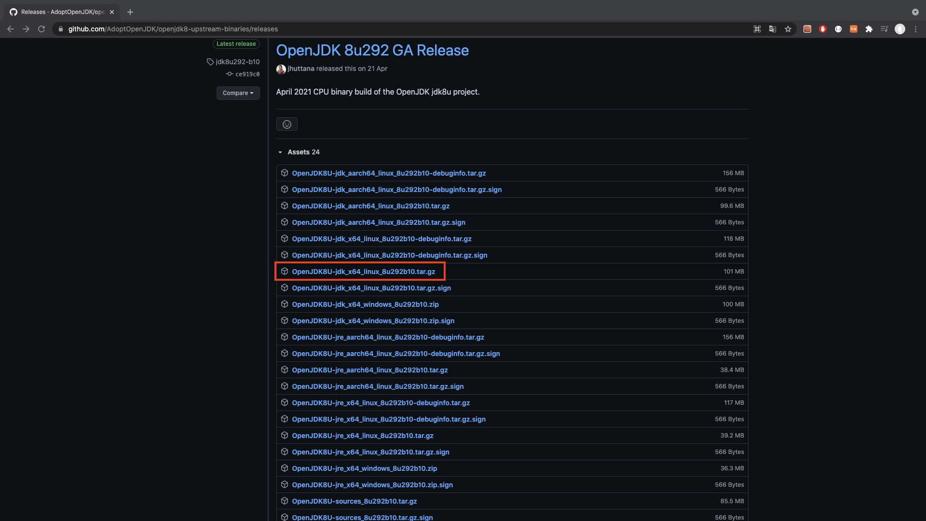
Task: Click the jhuttana avatar image
Action: [x=281, y=69]
